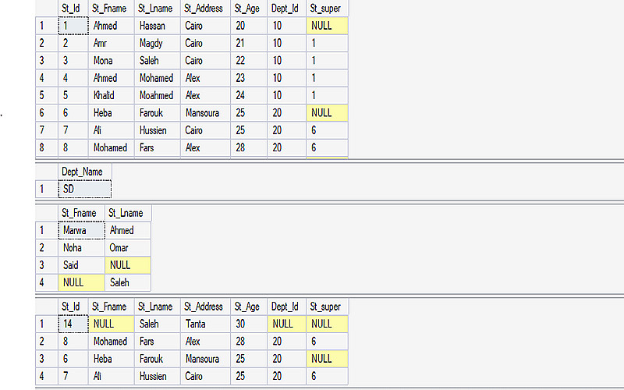This screenshot has width=624, height=390.
Task: Select the Marwa first name cell
Action: tap(80, 230)
